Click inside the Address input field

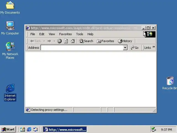pyautogui.click(x=82, y=48)
